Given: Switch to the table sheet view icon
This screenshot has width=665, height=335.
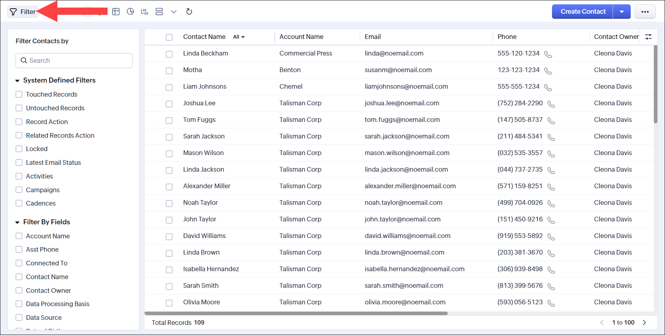Looking at the screenshot, I should click(x=116, y=12).
